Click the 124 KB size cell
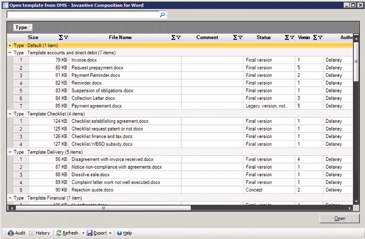Image resolution: width=365 pixels, height=239 pixels. [49, 121]
